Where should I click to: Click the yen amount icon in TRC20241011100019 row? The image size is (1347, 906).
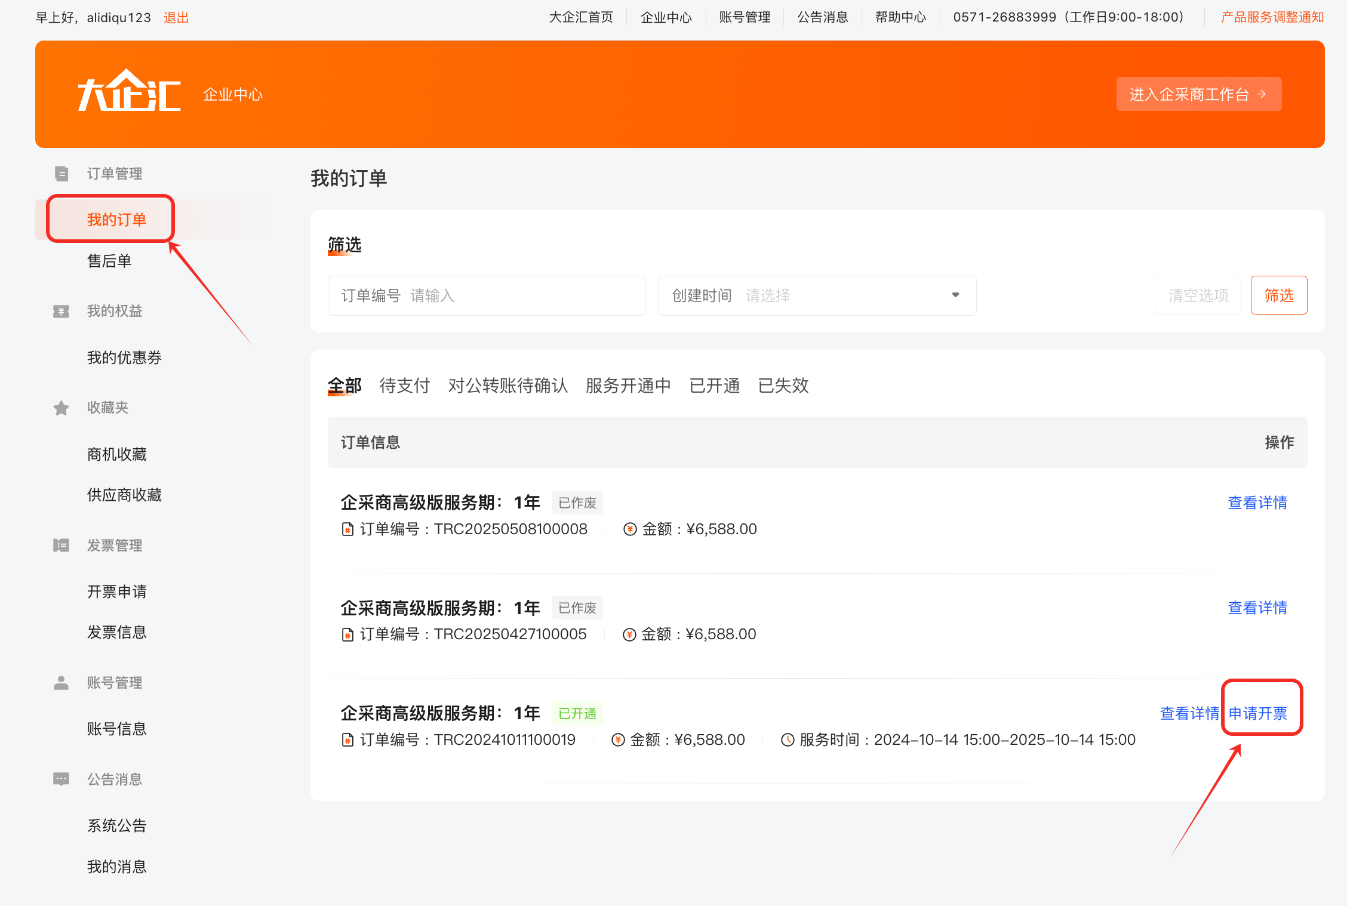point(618,740)
